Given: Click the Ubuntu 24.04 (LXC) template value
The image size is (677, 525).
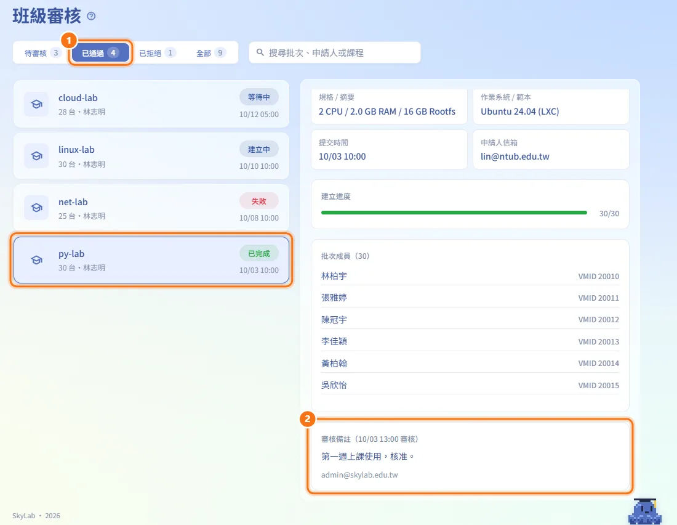Looking at the screenshot, I should point(520,112).
